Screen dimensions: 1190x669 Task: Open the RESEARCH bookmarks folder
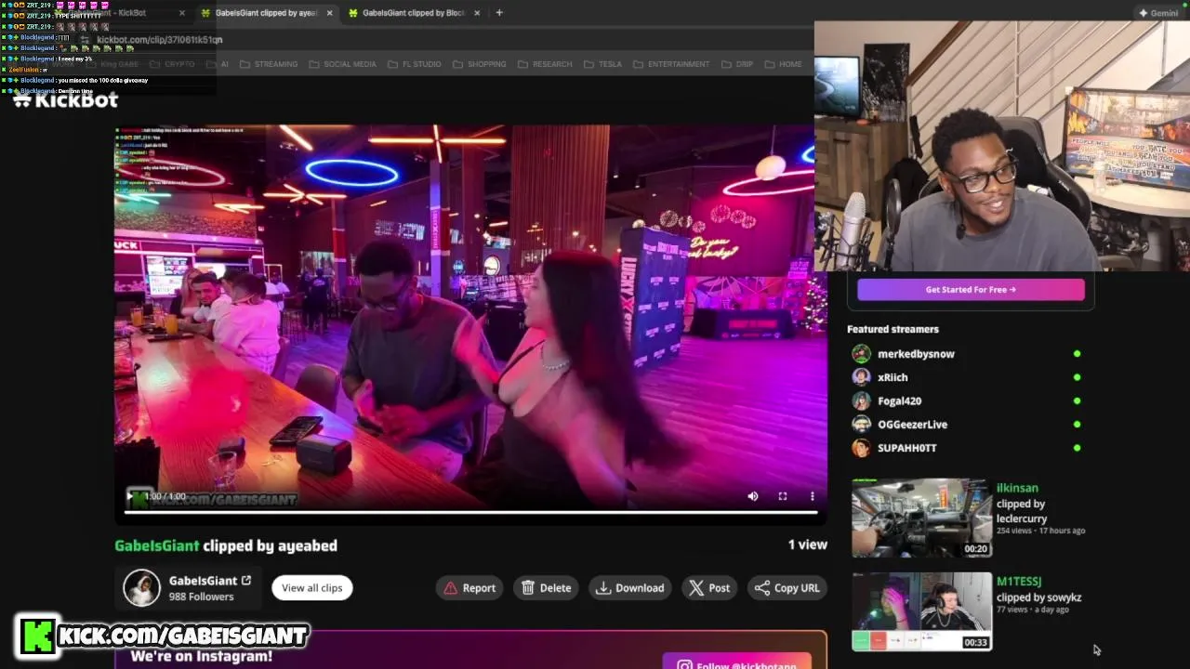pos(545,64)
